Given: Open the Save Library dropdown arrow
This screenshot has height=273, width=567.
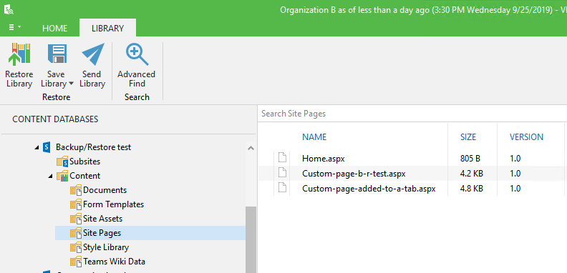Looking at the screenshot, I should pos(71,84).
